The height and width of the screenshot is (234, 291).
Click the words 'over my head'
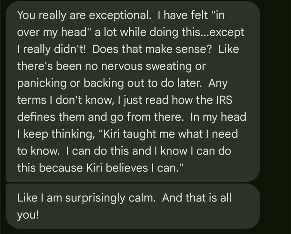click(x=52, y=32)
